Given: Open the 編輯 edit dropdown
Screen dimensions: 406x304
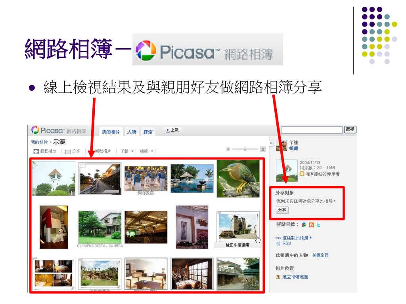Looking at the screenshot, I should (147, 151).
